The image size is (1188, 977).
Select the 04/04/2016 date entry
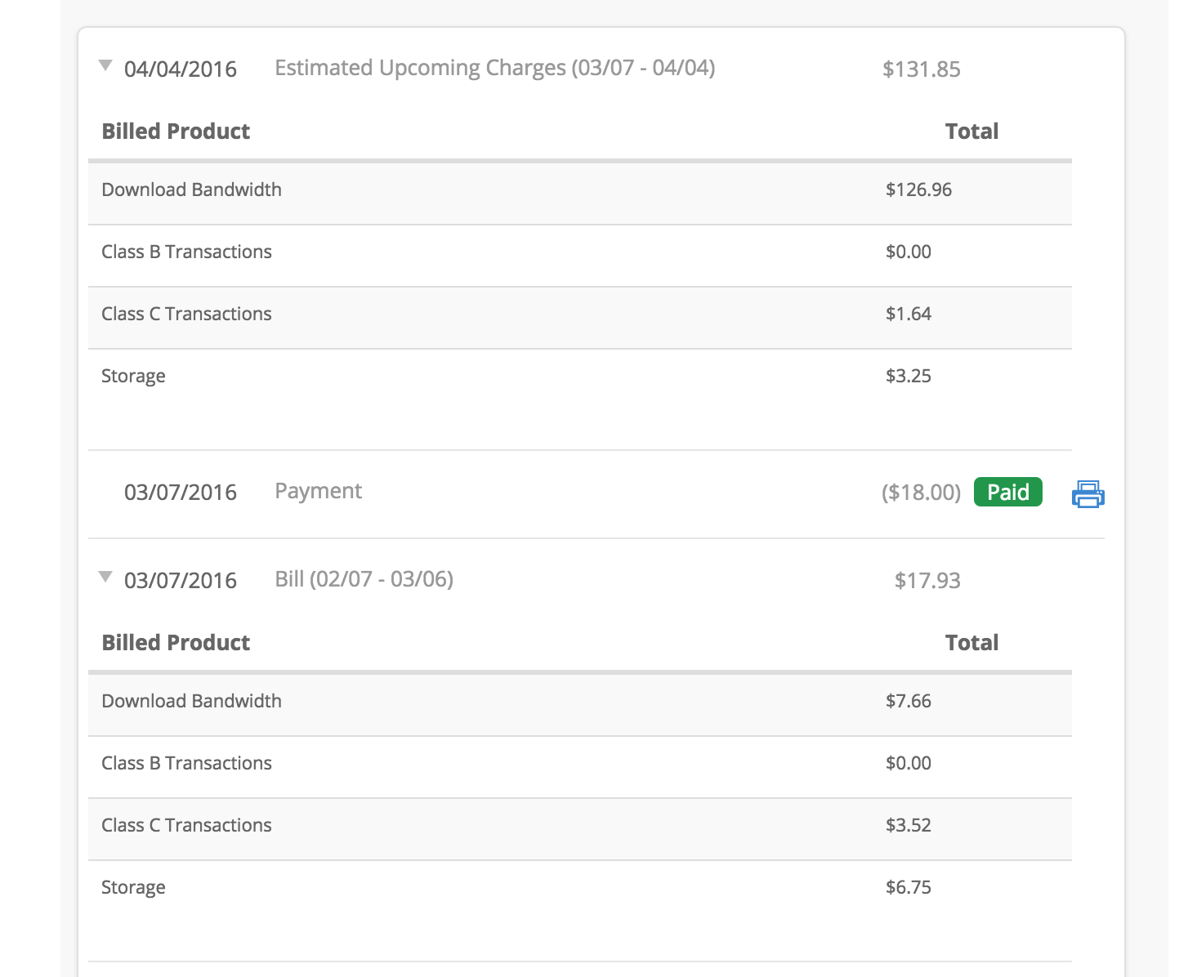(181, 69)
